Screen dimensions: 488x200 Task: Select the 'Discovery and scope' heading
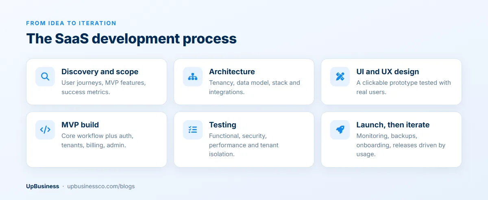click(x=100, y=72)
